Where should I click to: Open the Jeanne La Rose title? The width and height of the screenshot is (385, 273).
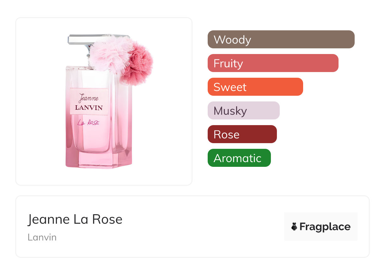[x=75, y=219]
